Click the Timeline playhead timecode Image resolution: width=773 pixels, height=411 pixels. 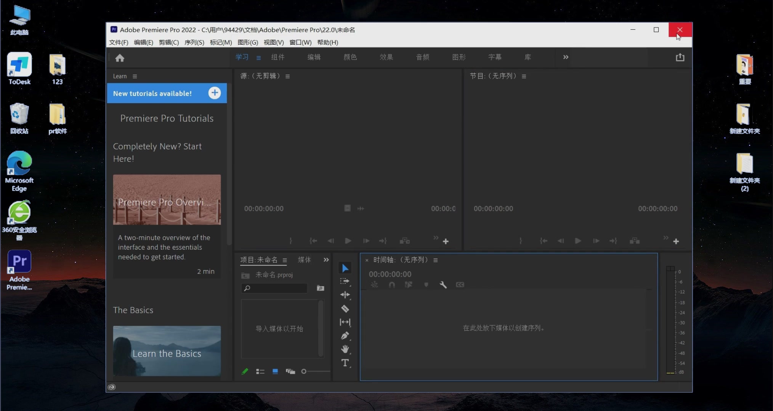pyautogui.click(x=390, y=274)
